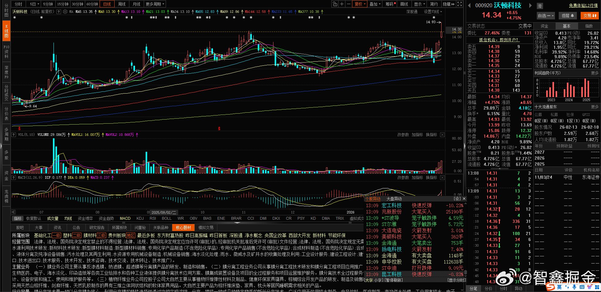This screenshot has width=601, height=292.
Task: Toggle 均线 moving average indicator
Action: (68, 218)
